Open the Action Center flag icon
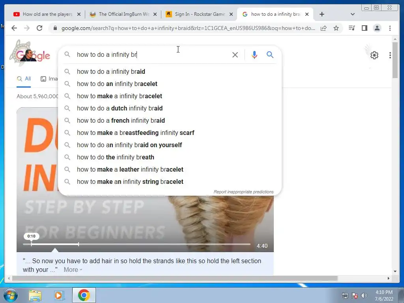Viewport: 404px width, 303px height. point(355,296)
